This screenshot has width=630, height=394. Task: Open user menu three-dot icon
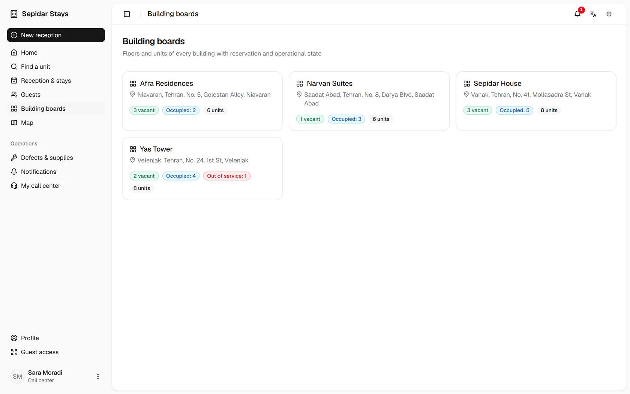click(98, 376)
